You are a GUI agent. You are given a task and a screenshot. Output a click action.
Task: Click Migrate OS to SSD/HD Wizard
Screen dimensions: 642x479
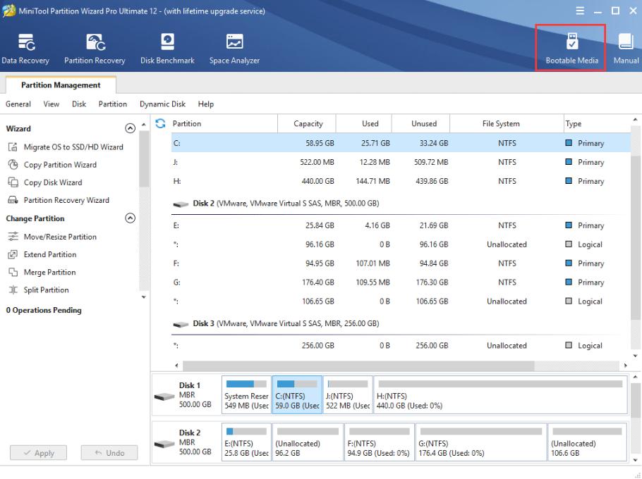coord(73,147)
